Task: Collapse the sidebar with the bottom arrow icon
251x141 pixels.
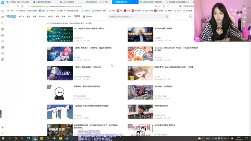Action: click(x=3, y=133)
